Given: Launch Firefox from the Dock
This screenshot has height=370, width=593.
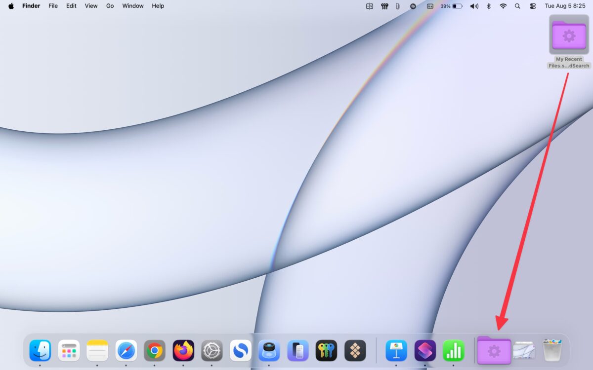Looking at the screenshot, I should (x=183, y=351).
